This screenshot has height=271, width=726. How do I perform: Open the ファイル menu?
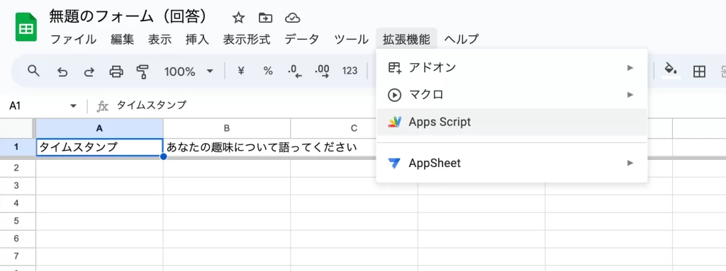pyautogui.click(x=73, y=40)
